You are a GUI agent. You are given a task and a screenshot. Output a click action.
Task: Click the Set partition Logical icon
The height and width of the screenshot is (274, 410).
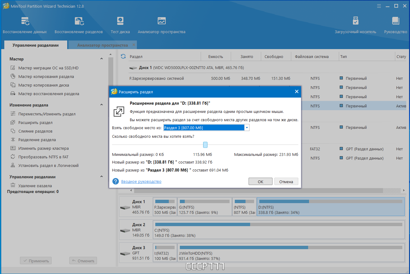(x=13, y=165)
